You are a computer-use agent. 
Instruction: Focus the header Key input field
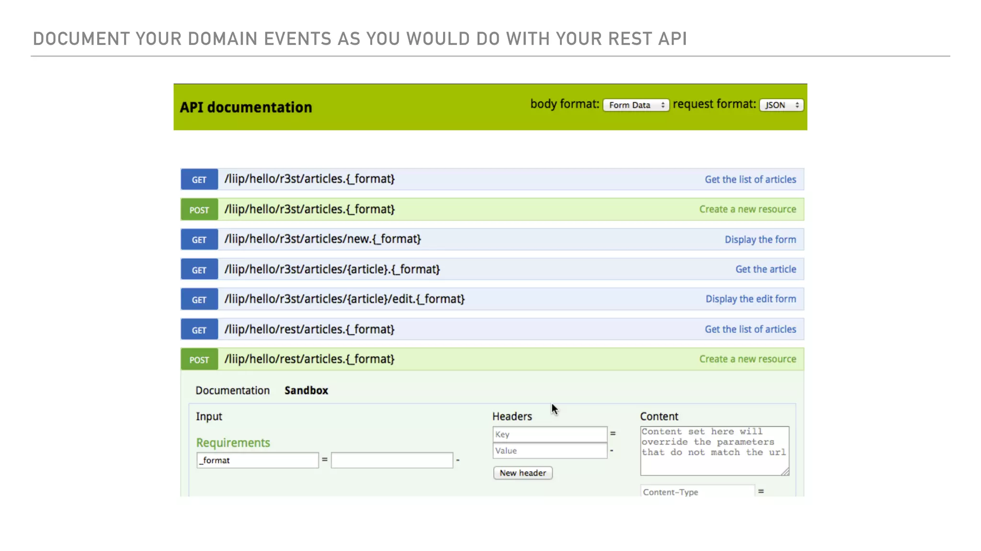[x=550, y=434]
